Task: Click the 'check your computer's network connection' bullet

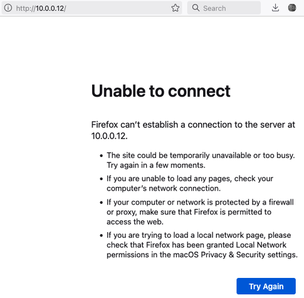Action: coord(190,183)
